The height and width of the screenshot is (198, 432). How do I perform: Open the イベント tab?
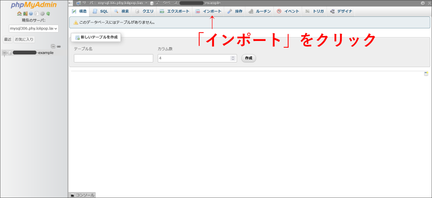pyautogui.click(x=288, y=11)
